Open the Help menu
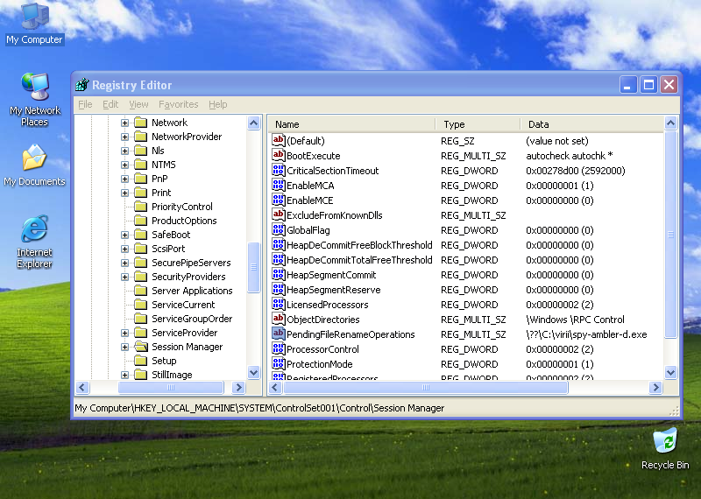The width and height of the screenshot is (701, 499). tap(217, 104)
